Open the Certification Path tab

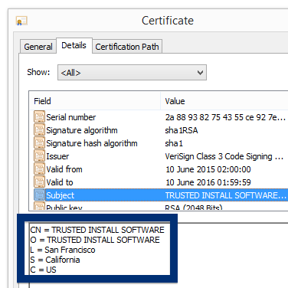(x=127, y=47)
